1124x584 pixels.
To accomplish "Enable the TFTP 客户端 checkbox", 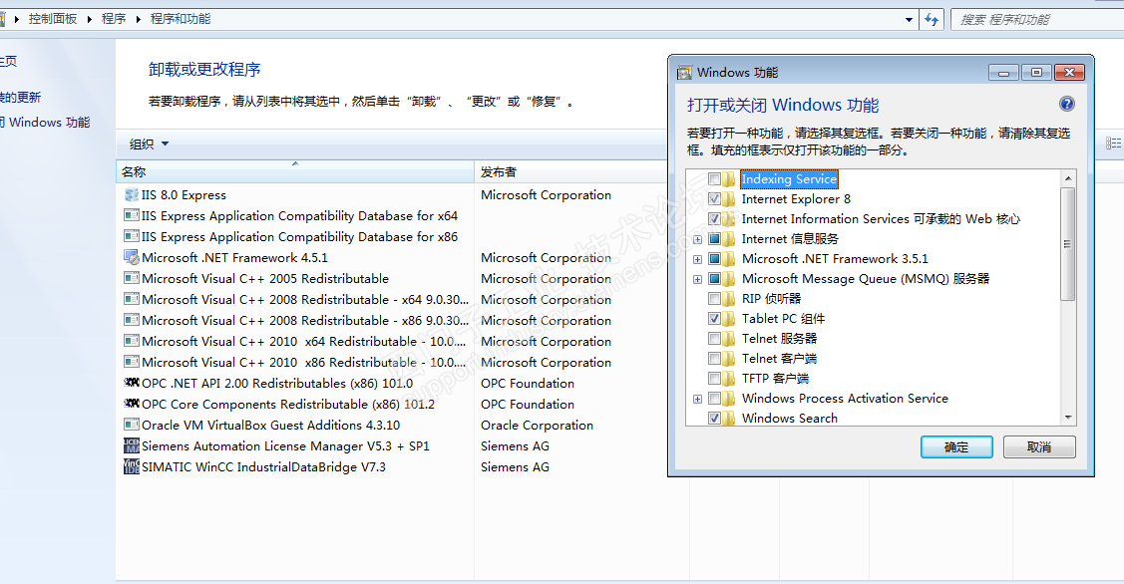I will (714, 378).
